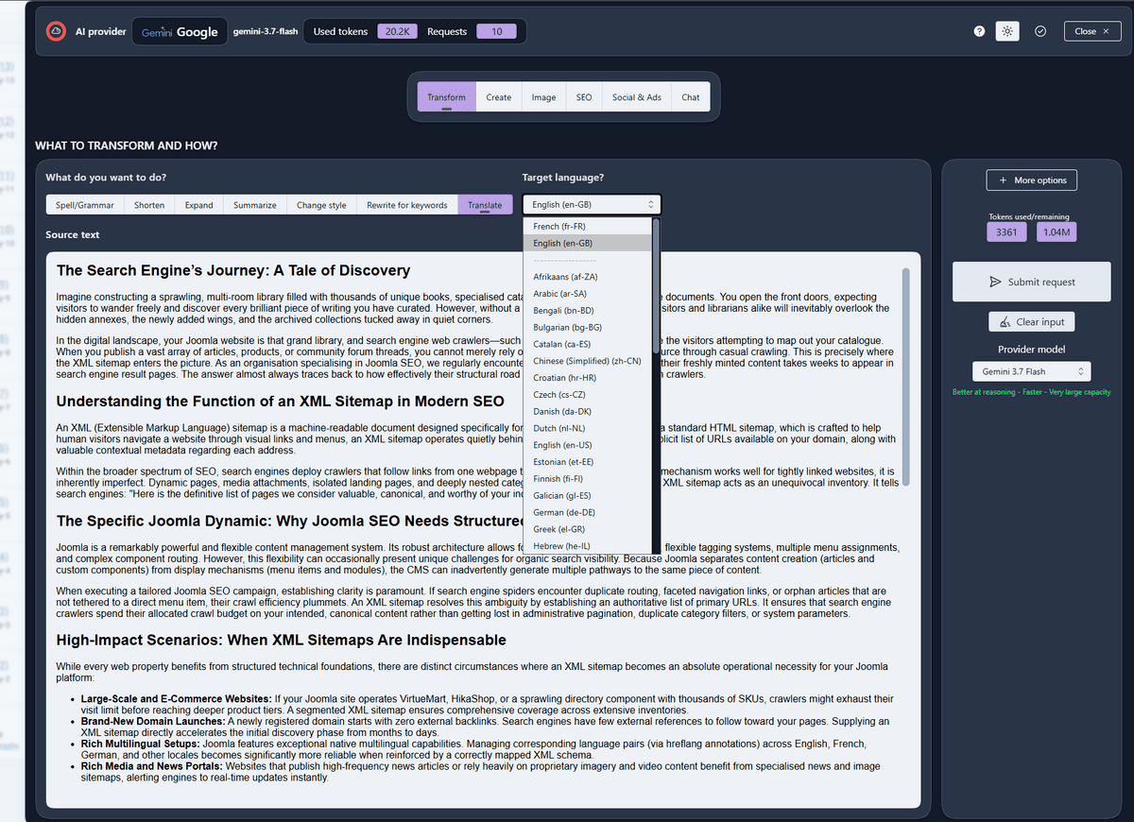Image resolution: width=1134 pixels, height=822 pixels.
Task: Select the Translate action
Action: (x=485, y=205)
